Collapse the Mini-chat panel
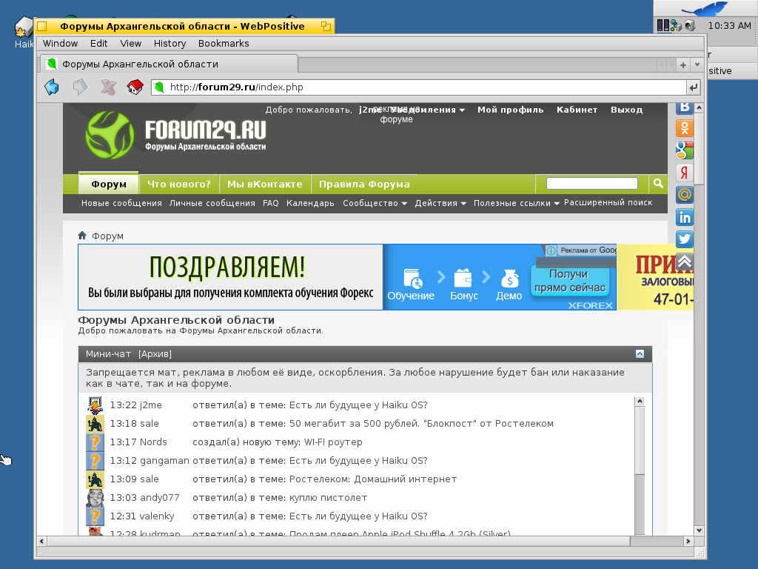This screenshot has height=569, width=758. (640, 353)
